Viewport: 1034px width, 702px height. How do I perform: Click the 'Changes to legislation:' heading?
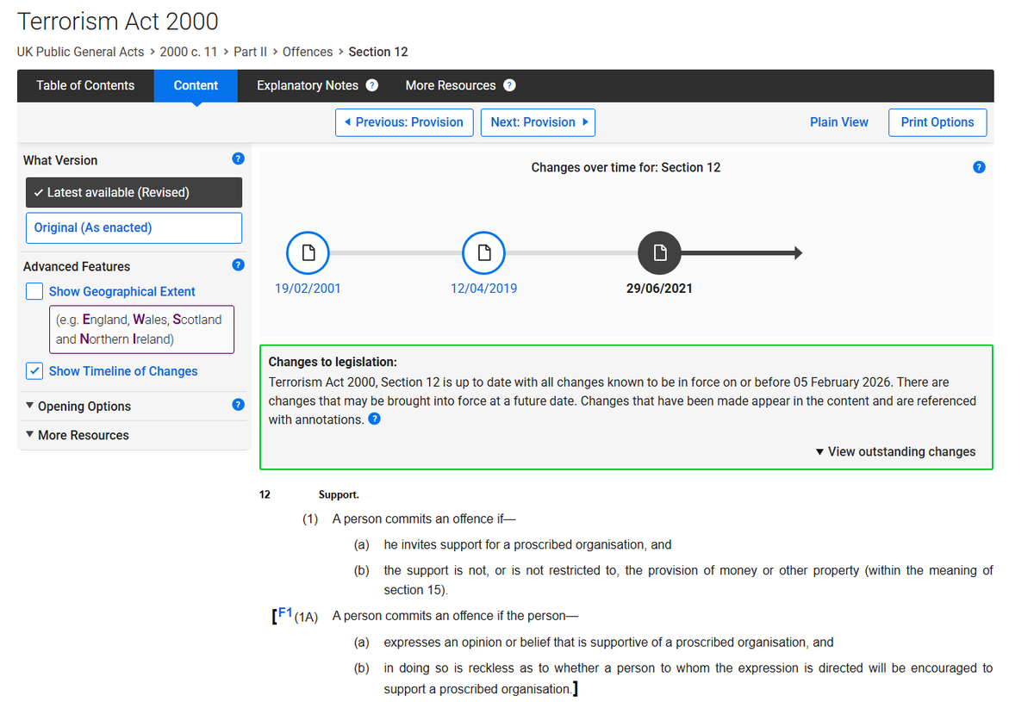(x=333, y=363)
